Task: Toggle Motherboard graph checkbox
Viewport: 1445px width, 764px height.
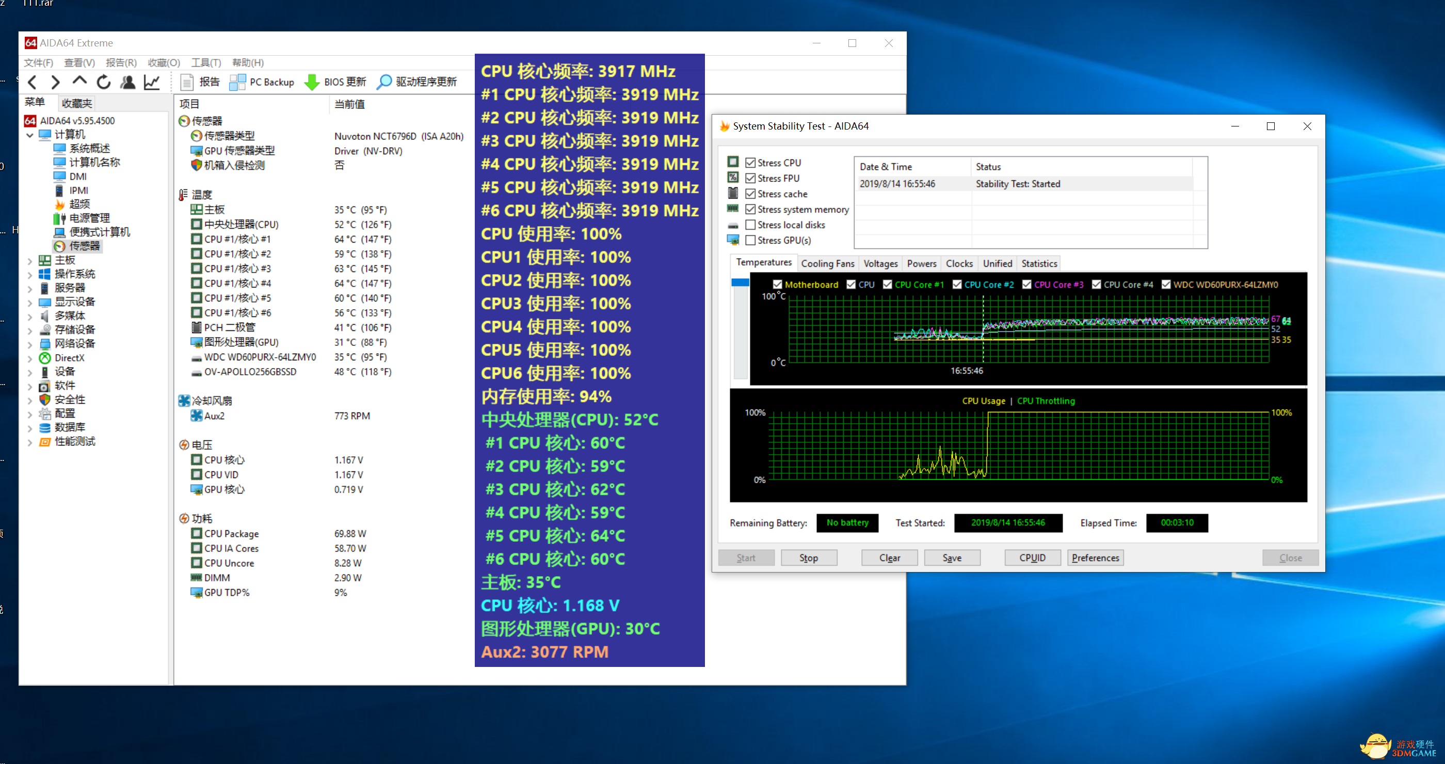Action: (778, 284)
